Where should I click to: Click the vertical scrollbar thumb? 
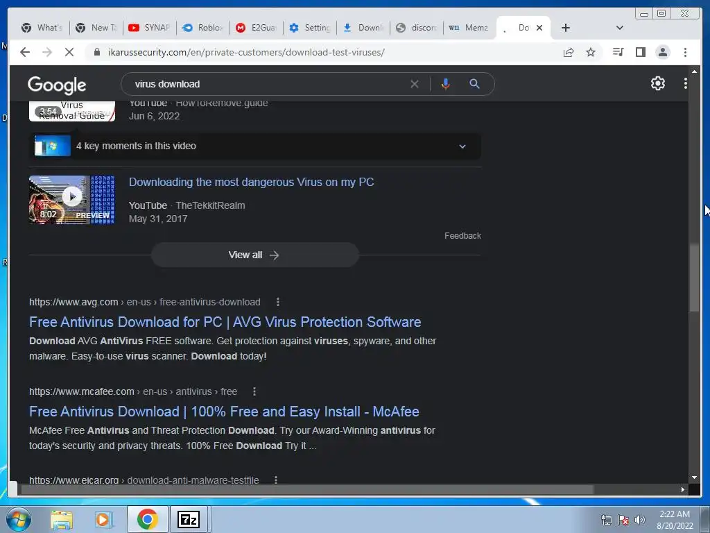[694, 278]
